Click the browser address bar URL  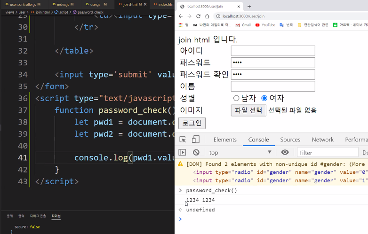(x=243, y=16)
